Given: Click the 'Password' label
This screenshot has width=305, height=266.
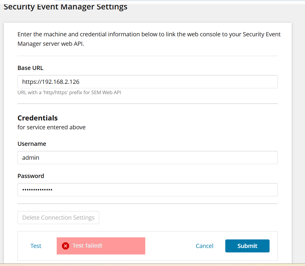Looking at the screenshot, I should pos(31,176).
